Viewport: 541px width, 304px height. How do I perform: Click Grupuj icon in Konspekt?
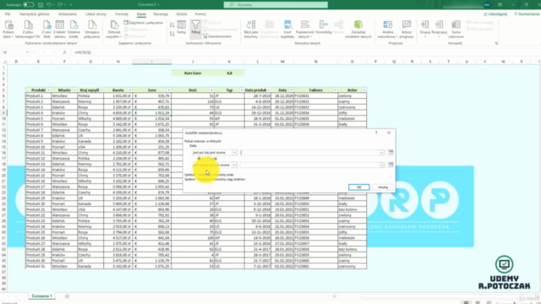tap(424, 28)
